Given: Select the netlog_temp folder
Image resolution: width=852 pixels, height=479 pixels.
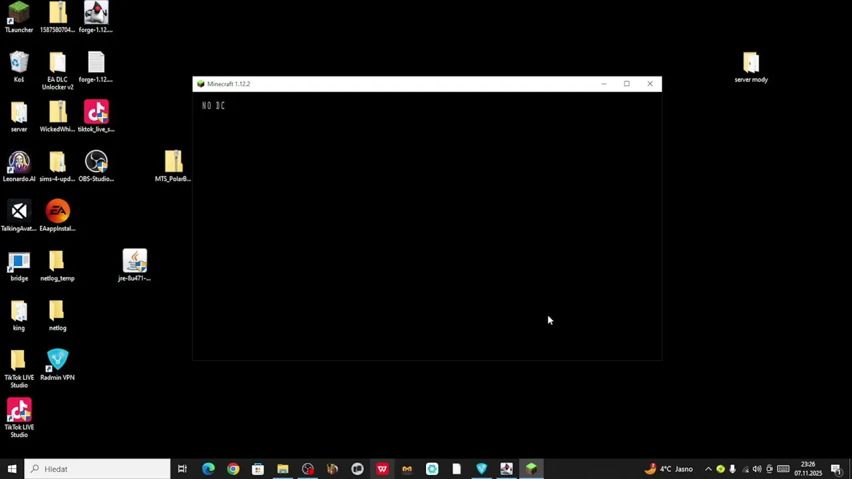Looking at the screenshot, I should [57, 266].
